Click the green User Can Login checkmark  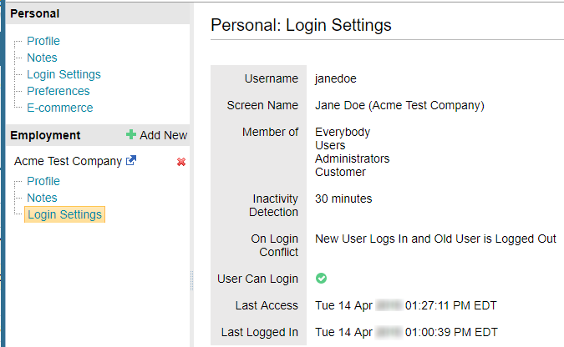coord(322,279)
